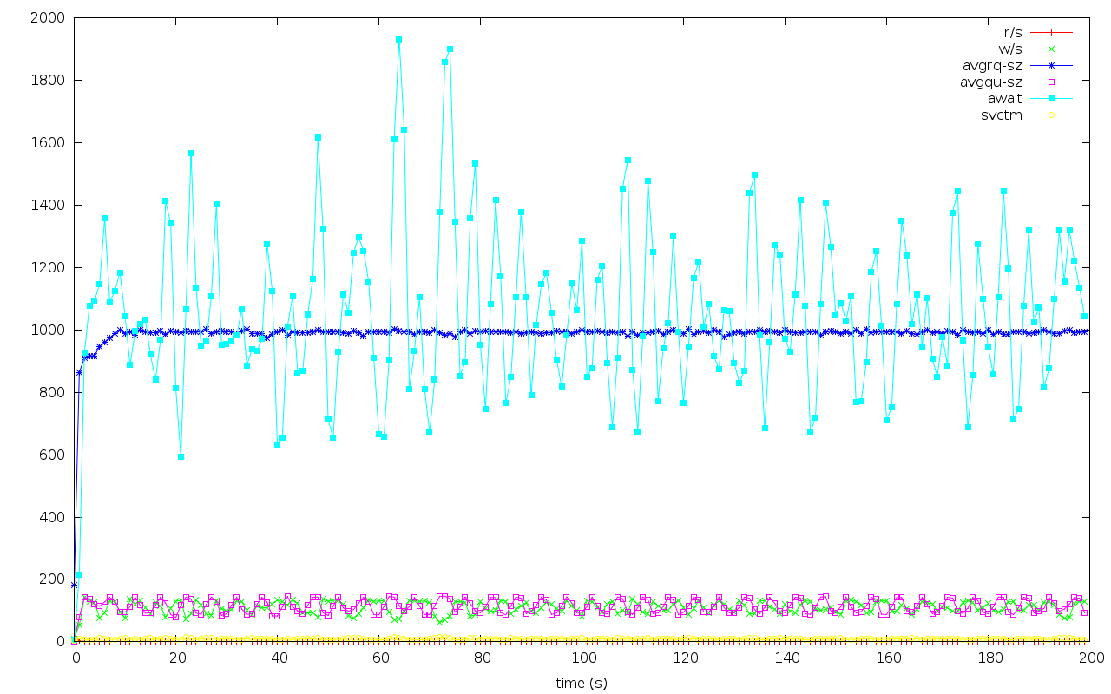Click the y-axis label 600
This screenshot has height=694, width=1111.
point(51,455)
